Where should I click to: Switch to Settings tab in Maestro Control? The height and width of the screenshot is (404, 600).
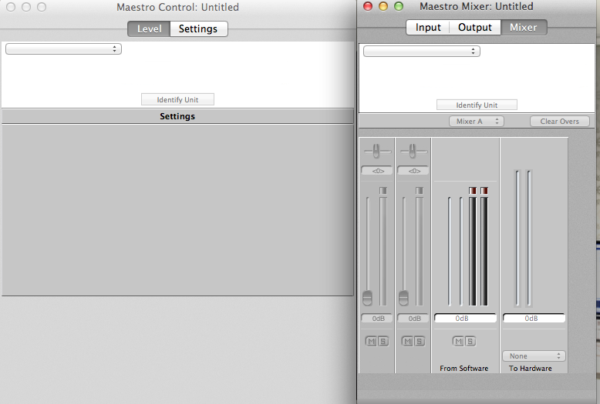(x=199, y=29)
